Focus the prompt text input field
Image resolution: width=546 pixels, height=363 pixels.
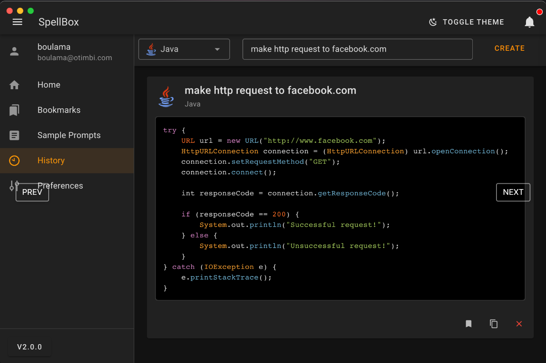point(357,49)
